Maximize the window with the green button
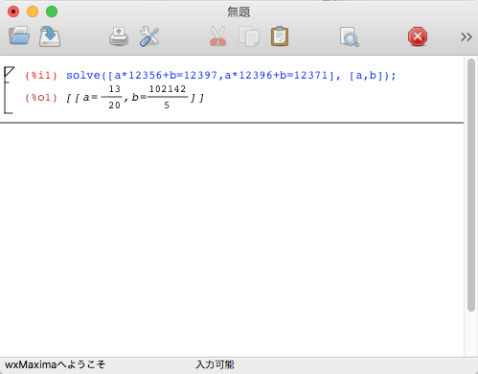Image resolution: width=478 pixels, height=374 pixels. [52, 12]
